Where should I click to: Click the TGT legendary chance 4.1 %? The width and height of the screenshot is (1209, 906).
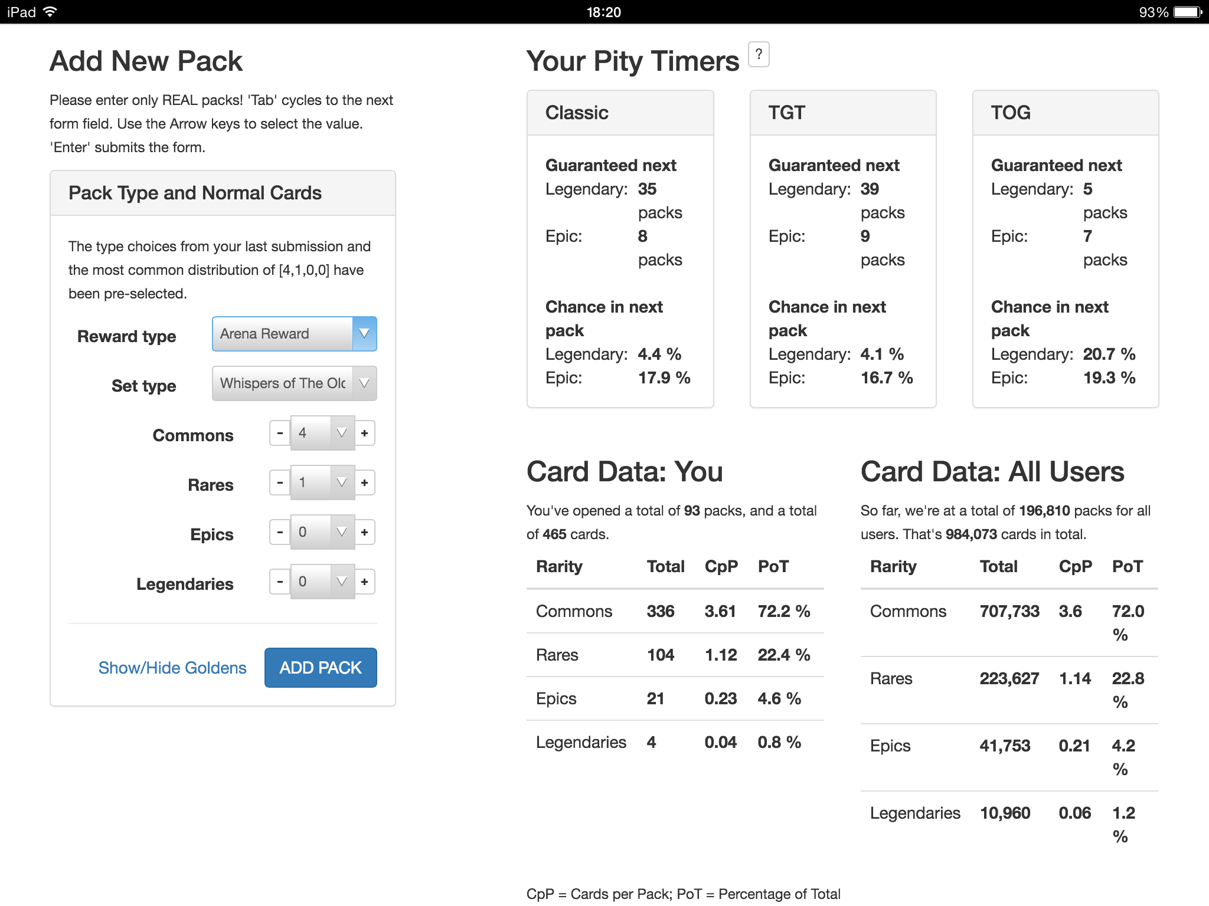[882, 354]
